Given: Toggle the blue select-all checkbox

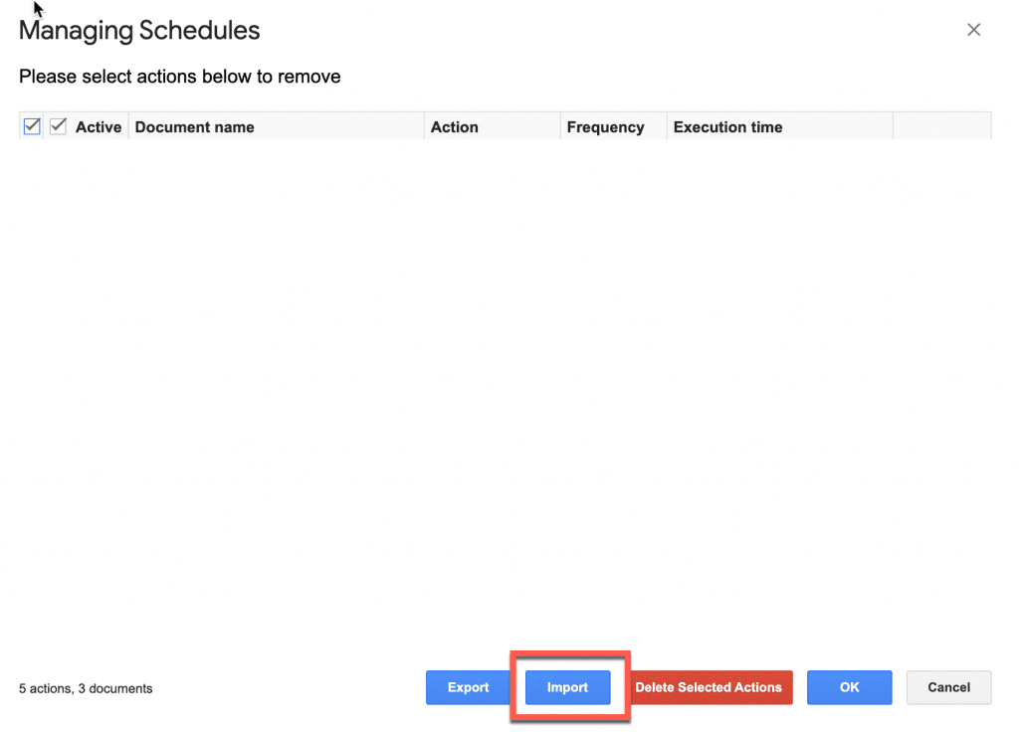Looking at the screenshot, I should point(32,126).
